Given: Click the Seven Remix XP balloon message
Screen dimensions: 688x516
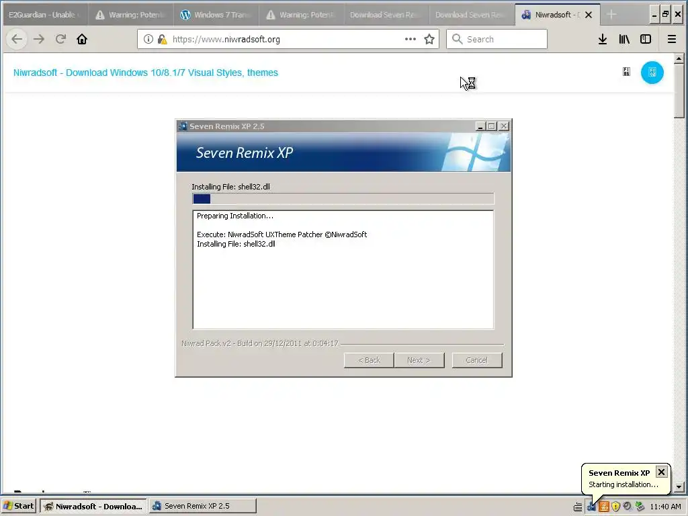Looking at the screenshot, I should pyautogui.click(x=623, y=484).
